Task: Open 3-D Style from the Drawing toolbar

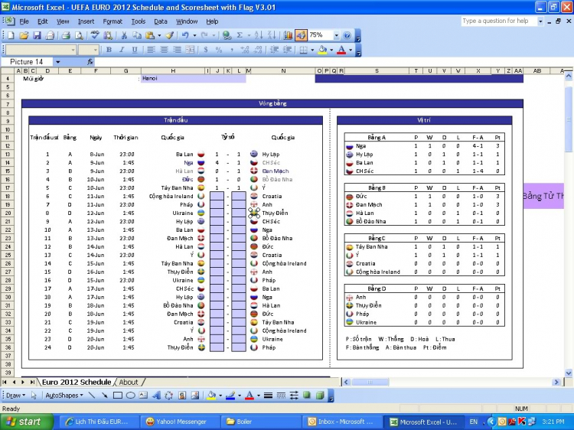Action: 320,396
